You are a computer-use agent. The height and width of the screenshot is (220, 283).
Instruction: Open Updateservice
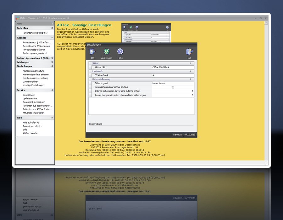30,98
